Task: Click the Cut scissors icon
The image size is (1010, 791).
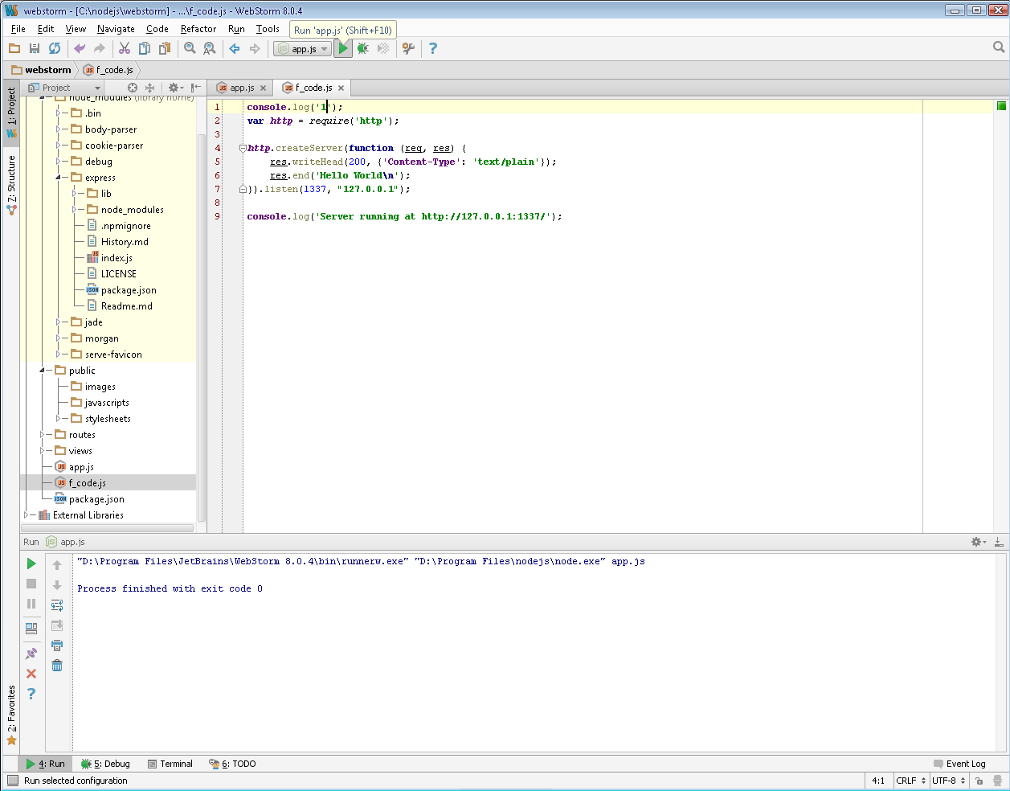Action: 125,48
